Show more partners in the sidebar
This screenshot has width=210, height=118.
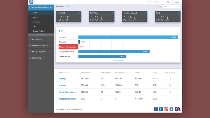(x=41, y=35)
